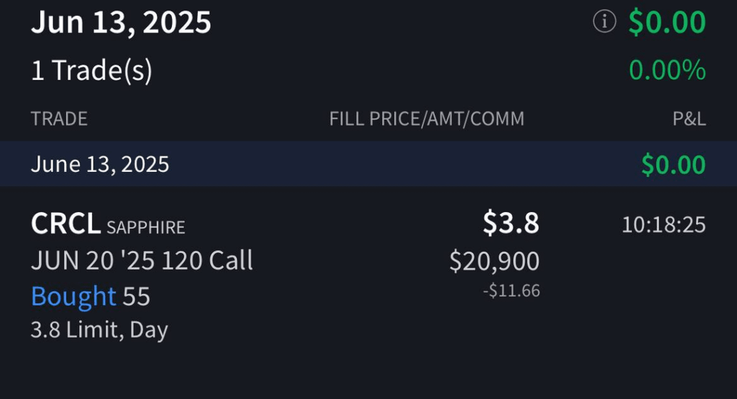Screen dimensions: 737x399
Task: Open the CRCL ticker symbol
Action: 65,224
